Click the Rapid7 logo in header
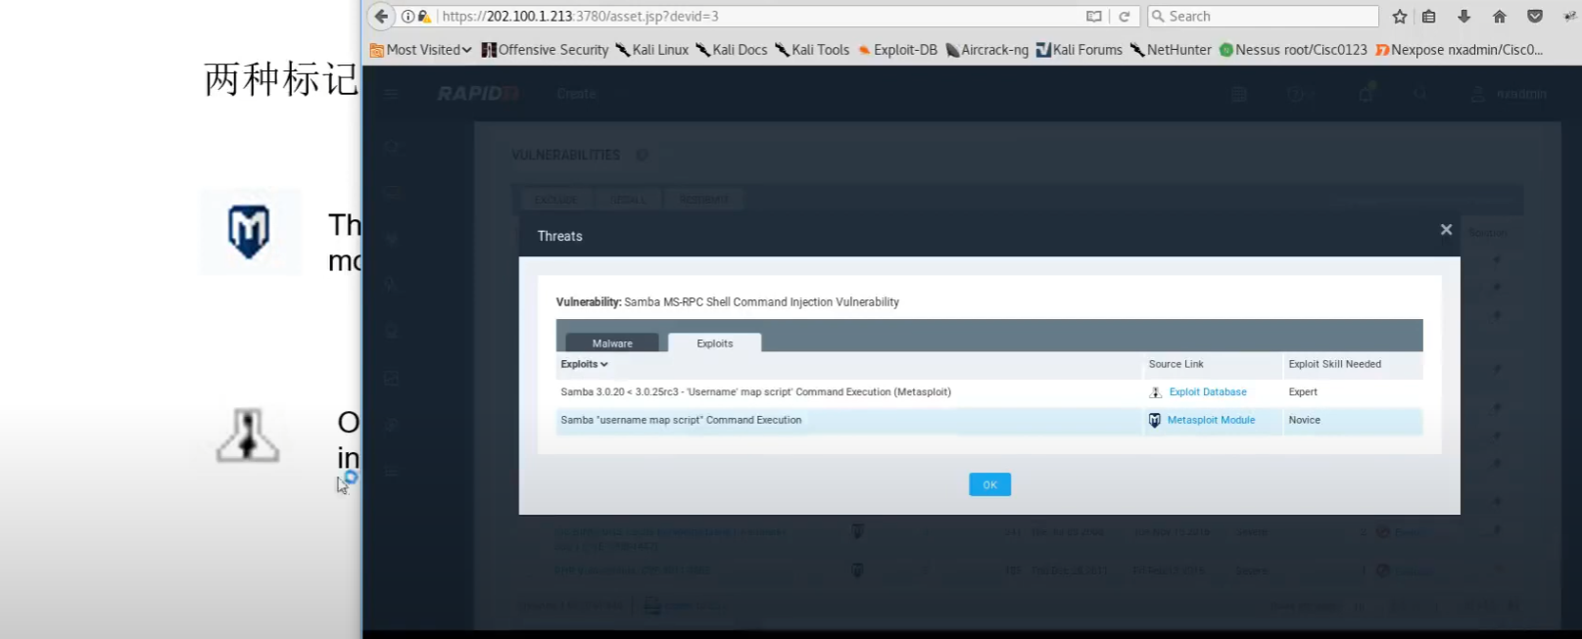 pyautogui.click(x=478, y=94)
